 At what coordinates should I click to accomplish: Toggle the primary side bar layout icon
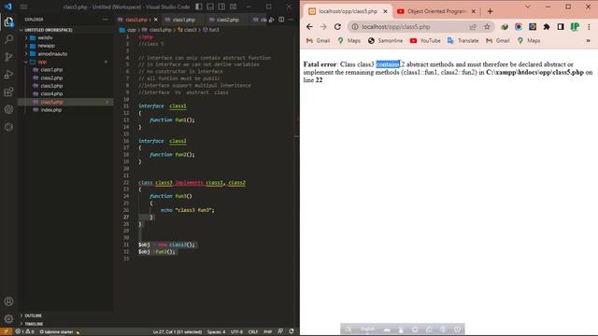click(199, 7)
